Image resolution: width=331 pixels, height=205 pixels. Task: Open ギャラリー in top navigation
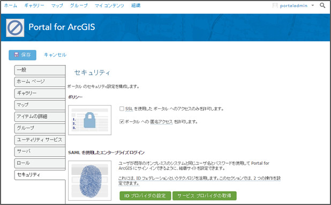(x=34, y=5)
